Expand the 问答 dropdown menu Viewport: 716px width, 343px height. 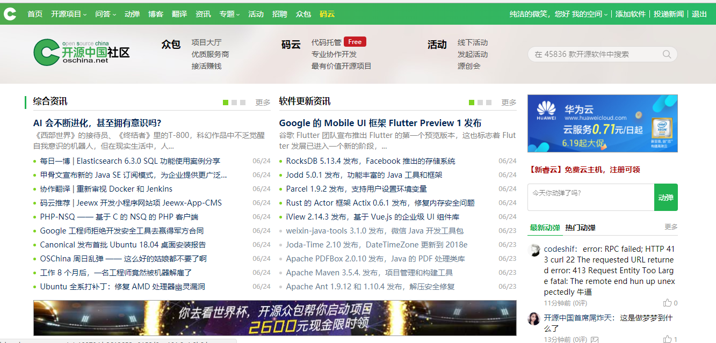pyautogui.click(x=105, y=14)
